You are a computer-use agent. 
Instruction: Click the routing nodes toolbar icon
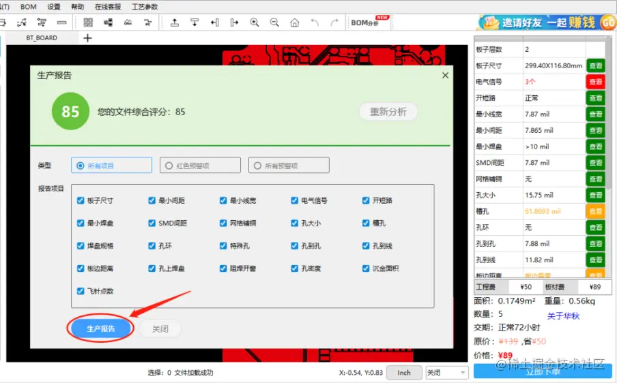pyautogui.click(x=22, y=22)
